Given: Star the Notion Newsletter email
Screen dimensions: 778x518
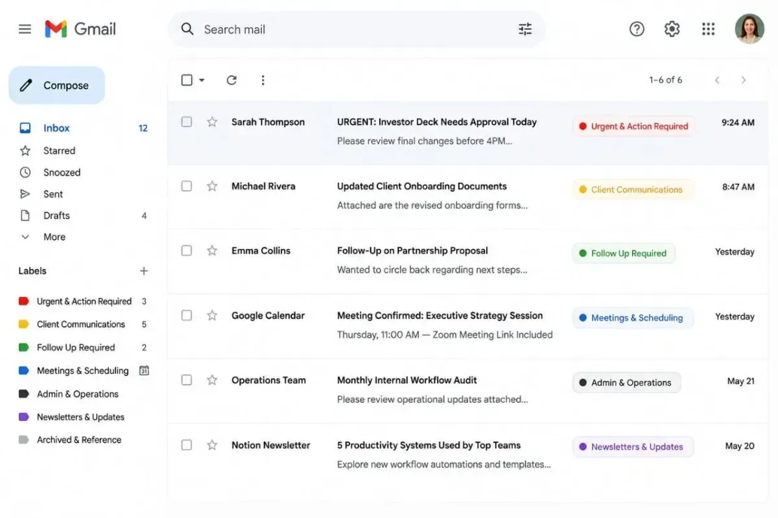Looking at the screenshot, I should tap(212, 445).
